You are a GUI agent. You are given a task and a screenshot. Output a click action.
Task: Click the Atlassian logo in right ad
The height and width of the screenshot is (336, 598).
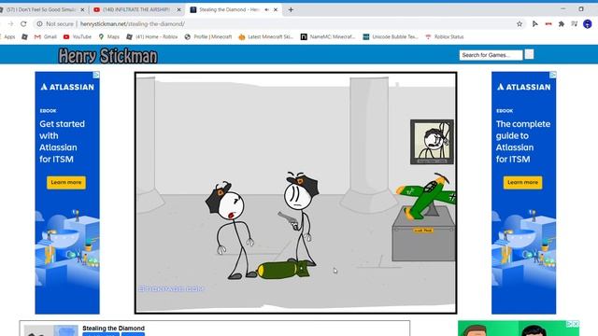[x=523, y=87]
